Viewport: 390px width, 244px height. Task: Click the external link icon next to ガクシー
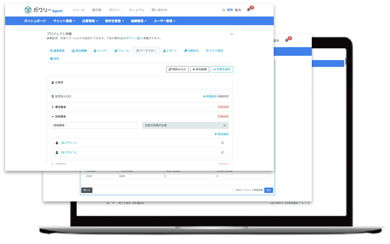pyautogui.click(x=138, y=38)
